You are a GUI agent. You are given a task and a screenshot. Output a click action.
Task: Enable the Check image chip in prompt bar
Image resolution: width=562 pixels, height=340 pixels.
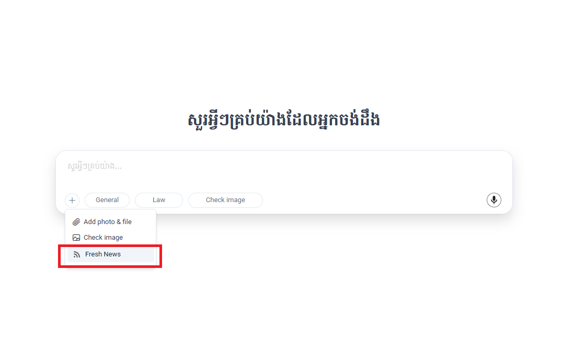225,200
